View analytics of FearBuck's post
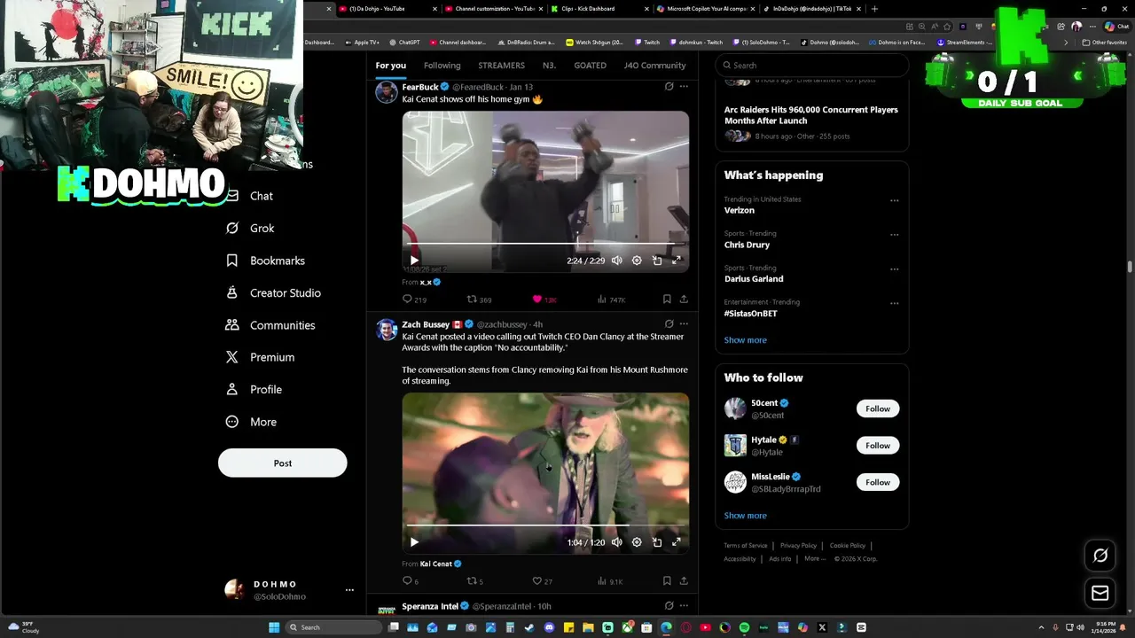Image resolution: width=1135 pixels, height=638 pixels. [611, 300]
